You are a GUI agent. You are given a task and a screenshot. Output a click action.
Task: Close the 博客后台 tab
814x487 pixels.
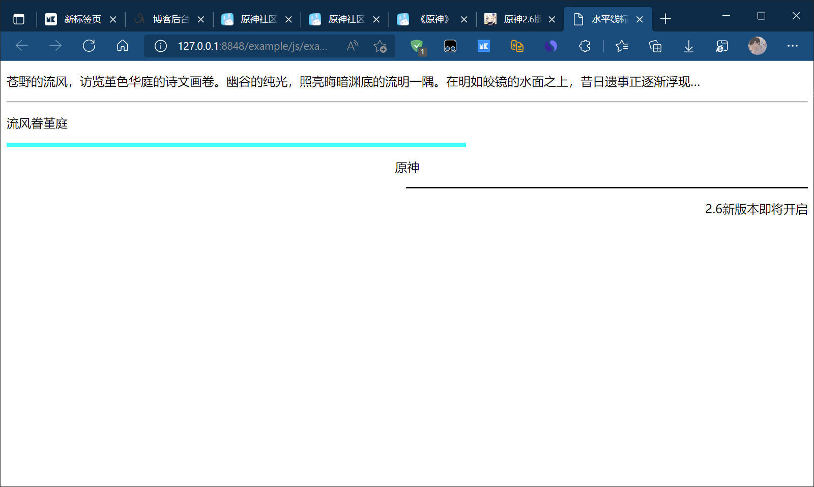(201, 19)
